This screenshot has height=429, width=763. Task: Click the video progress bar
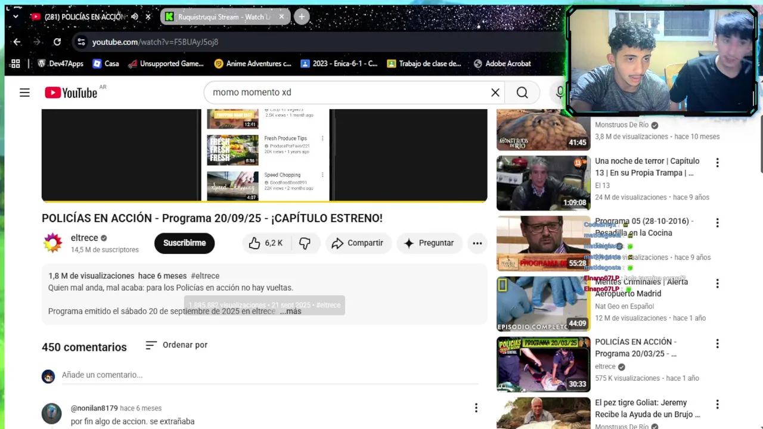point(264,201)
